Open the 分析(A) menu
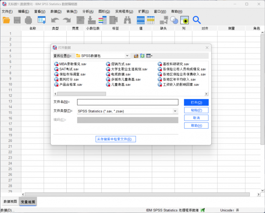Image resolution: width=265 pixels, height=213 pixels. (88, 11)
